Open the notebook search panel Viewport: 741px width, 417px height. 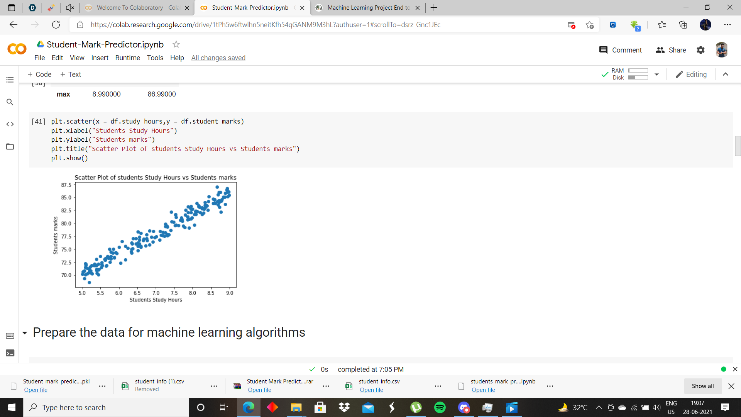(10, 102)
